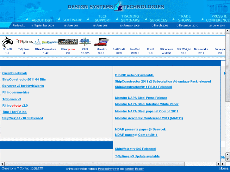The image size is (230, 172).
Task: Select RhinoParametrics 1.42 product label
Action: tap(46, 51)
